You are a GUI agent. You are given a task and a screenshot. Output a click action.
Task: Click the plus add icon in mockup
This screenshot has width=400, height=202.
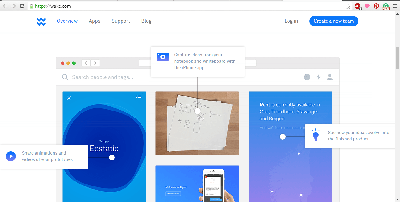307,77
